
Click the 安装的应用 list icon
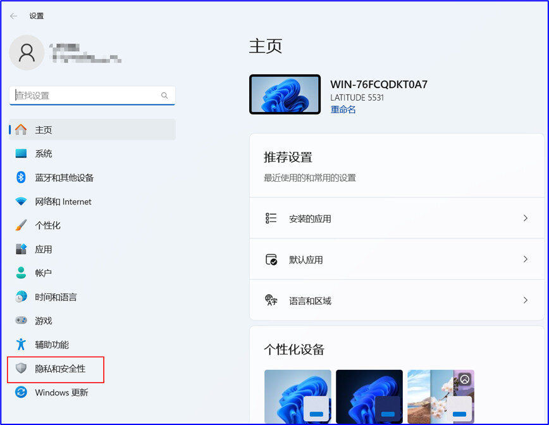click(271, 218)
